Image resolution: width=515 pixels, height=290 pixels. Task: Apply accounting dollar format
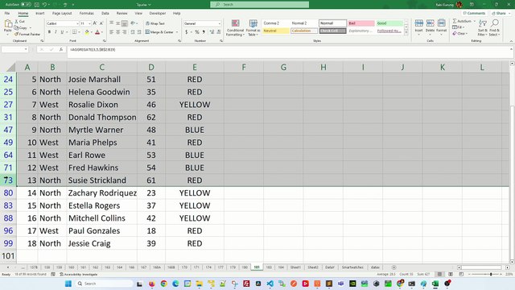(186, 32)
